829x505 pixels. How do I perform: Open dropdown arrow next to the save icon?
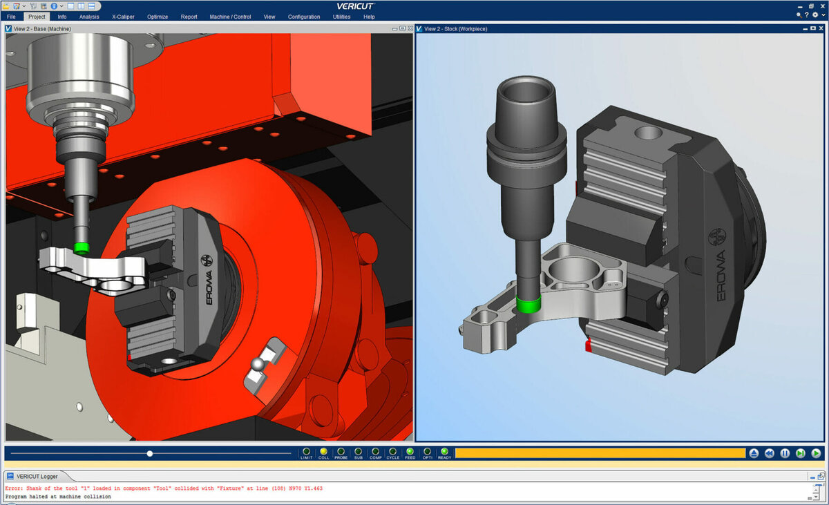[24, 6]
